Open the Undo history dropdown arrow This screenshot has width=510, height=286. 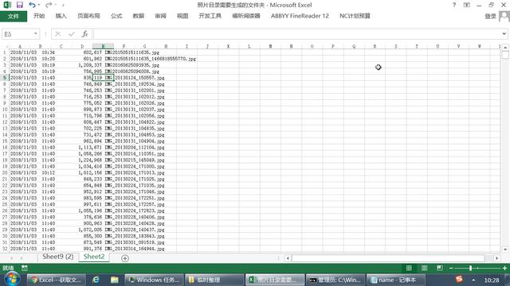coord(39,5)
